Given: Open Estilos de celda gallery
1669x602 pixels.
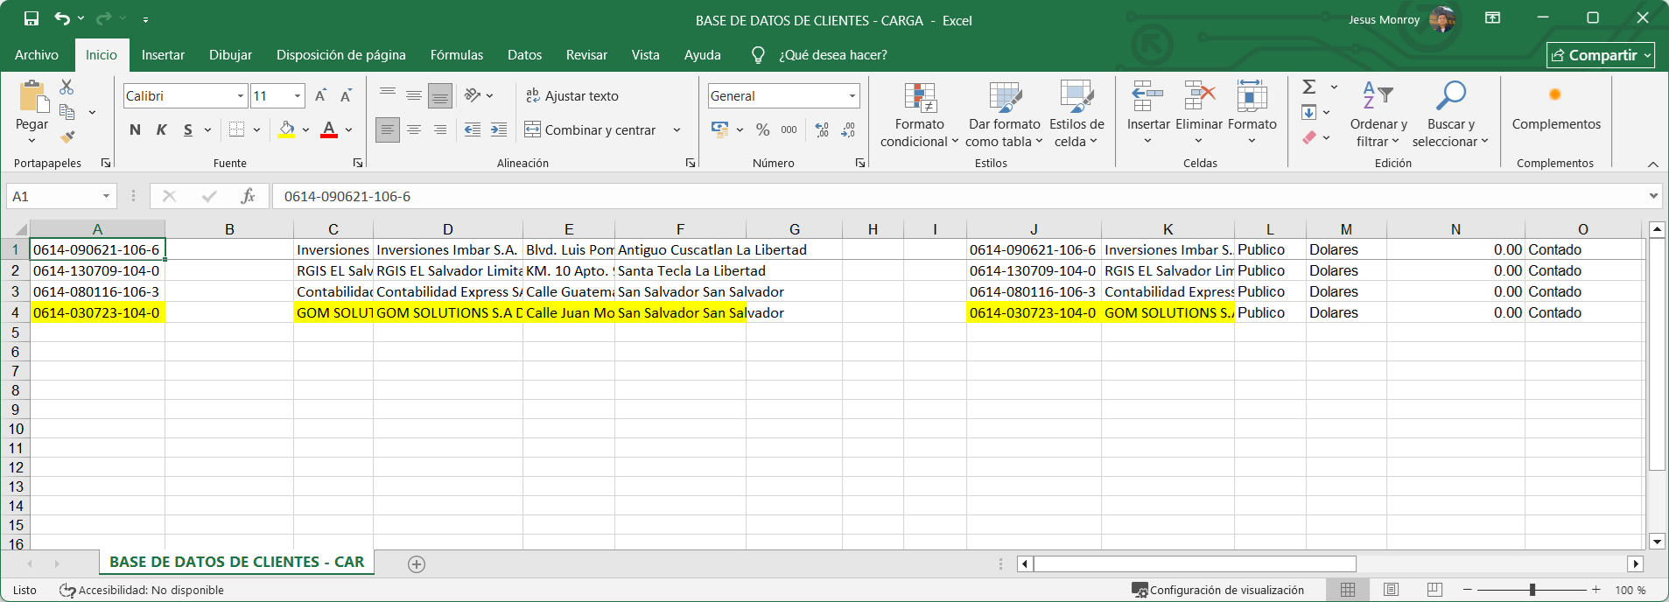Looking at the screenshot, I should click(1076, 115).
